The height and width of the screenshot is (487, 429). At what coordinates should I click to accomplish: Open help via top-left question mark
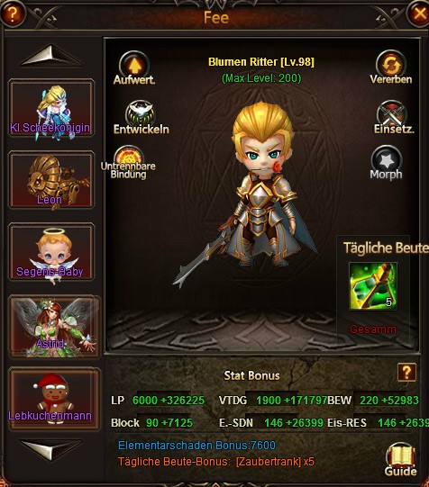[x=12, y=14]
